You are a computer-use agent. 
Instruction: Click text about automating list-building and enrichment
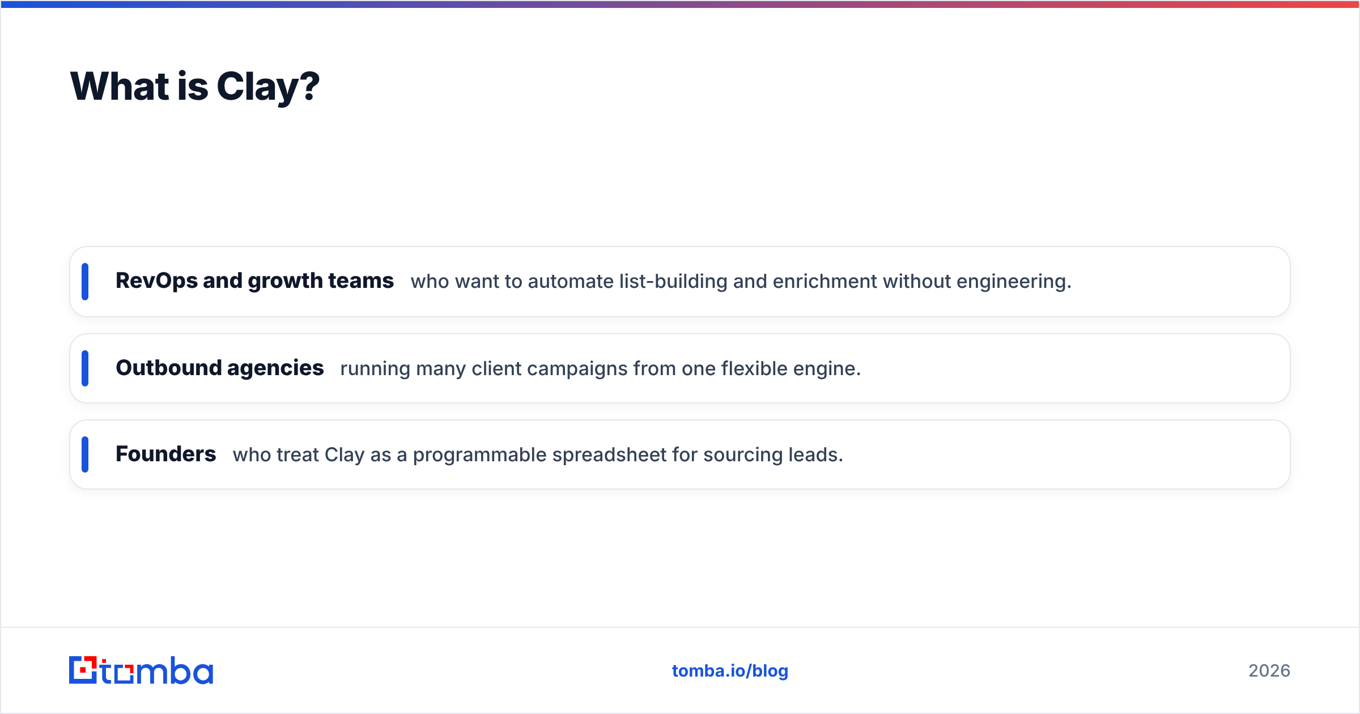point(741,282)
